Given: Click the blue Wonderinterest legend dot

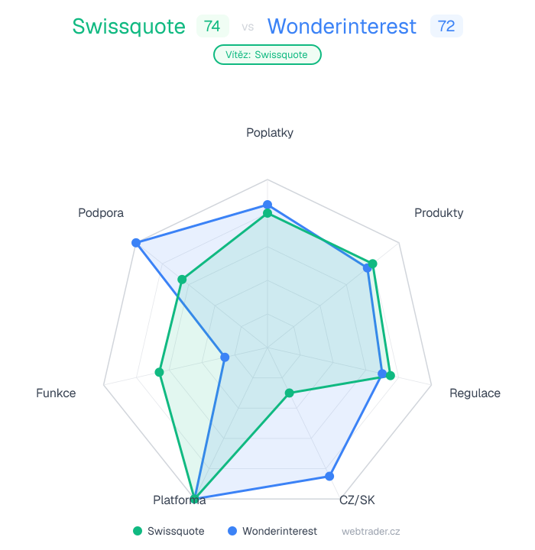Looking at the screenshot, I should (x=232, y=531).
